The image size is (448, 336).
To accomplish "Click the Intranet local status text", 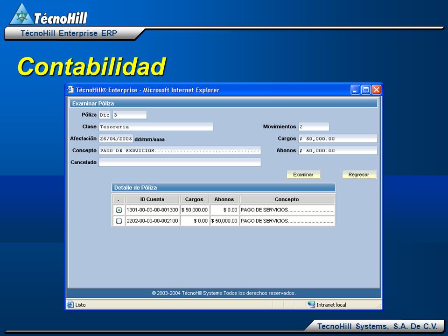I will [x=331, y=305].
